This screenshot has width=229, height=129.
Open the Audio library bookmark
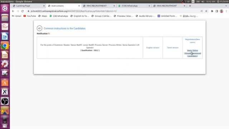tap(146, 16)
